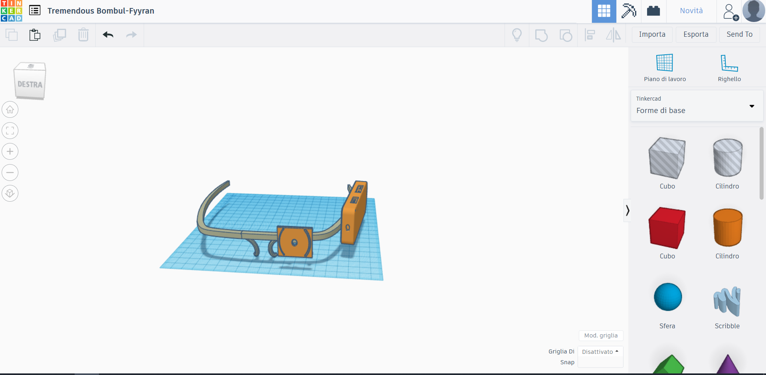Collapse the shapes panel with chevron

[x=627, y=210]
